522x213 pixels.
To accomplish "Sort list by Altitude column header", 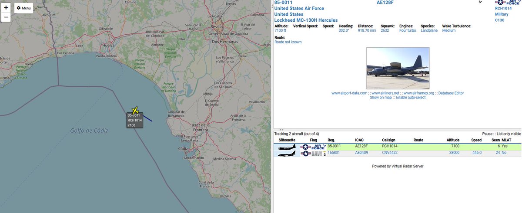I will [x=453, y=141].
